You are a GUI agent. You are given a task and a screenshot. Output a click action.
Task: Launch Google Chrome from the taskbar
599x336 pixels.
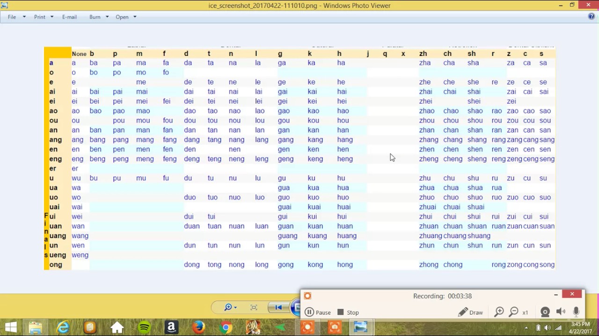[226, 328]
